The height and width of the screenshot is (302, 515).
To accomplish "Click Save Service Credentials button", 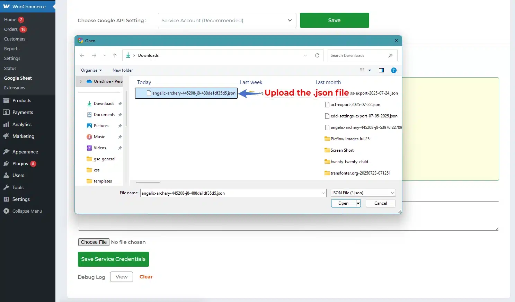I will pyautogui.click(x=113, y=259).
